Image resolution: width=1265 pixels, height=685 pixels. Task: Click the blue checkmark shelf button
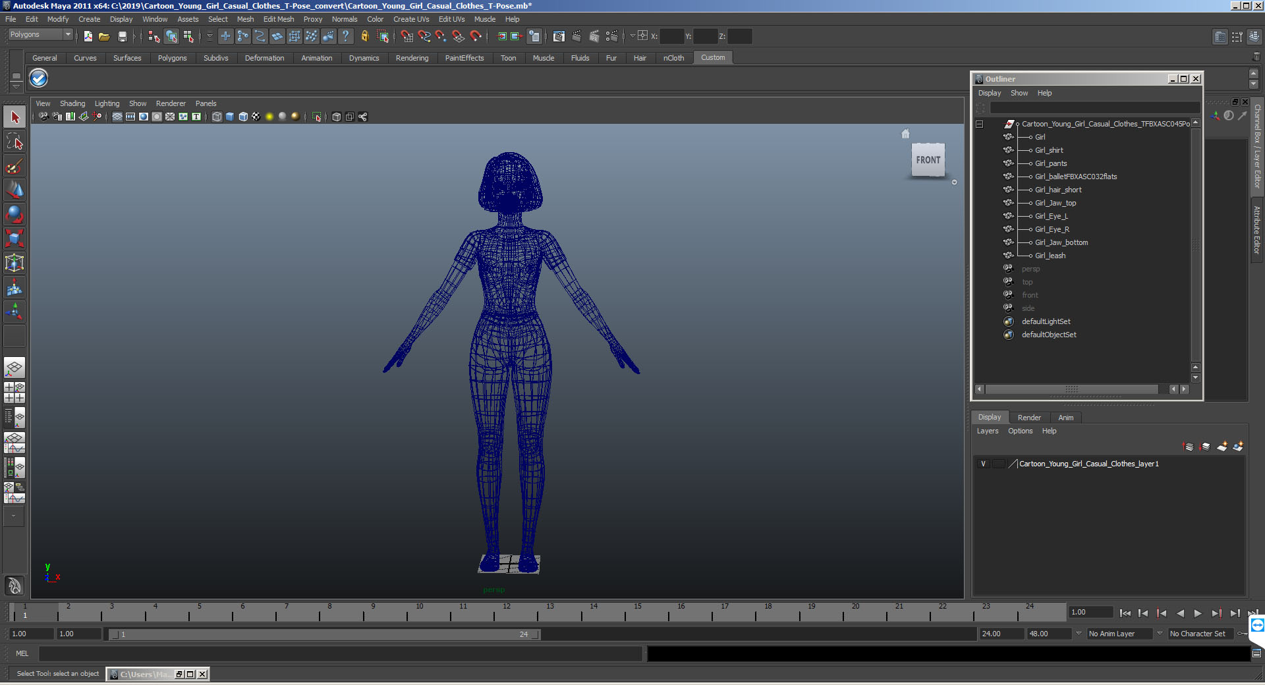click(39, 78)
